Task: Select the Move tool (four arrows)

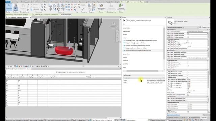Action: [x=50, y=9]
